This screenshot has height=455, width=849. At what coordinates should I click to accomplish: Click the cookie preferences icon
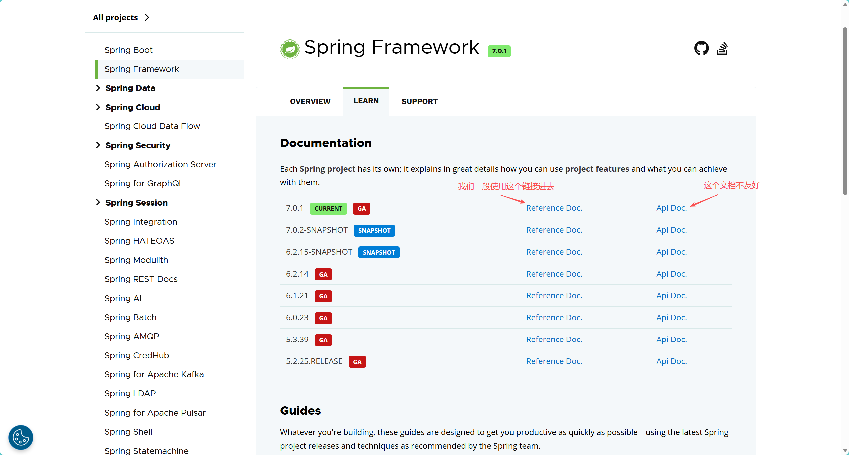coord(21,437)
